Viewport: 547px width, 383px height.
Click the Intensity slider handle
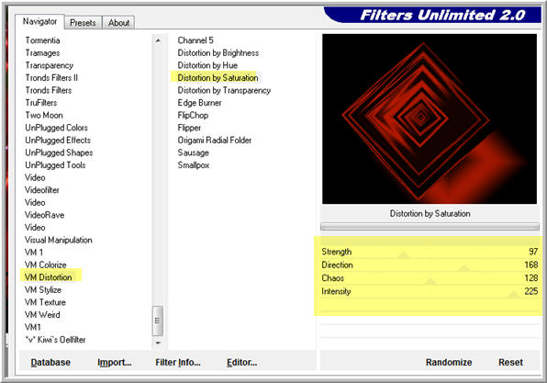coord(513,295)
